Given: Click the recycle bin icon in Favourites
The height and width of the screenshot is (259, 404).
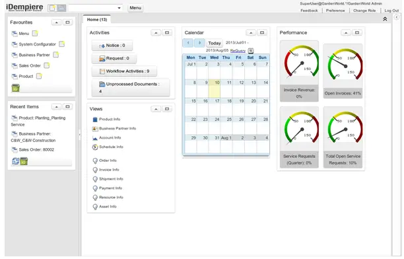Looking at the screenshot, I should point(15,88).
